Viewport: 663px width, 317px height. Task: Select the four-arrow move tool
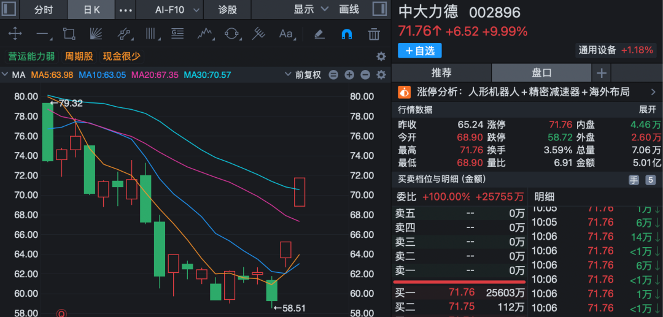click(15, 34)
